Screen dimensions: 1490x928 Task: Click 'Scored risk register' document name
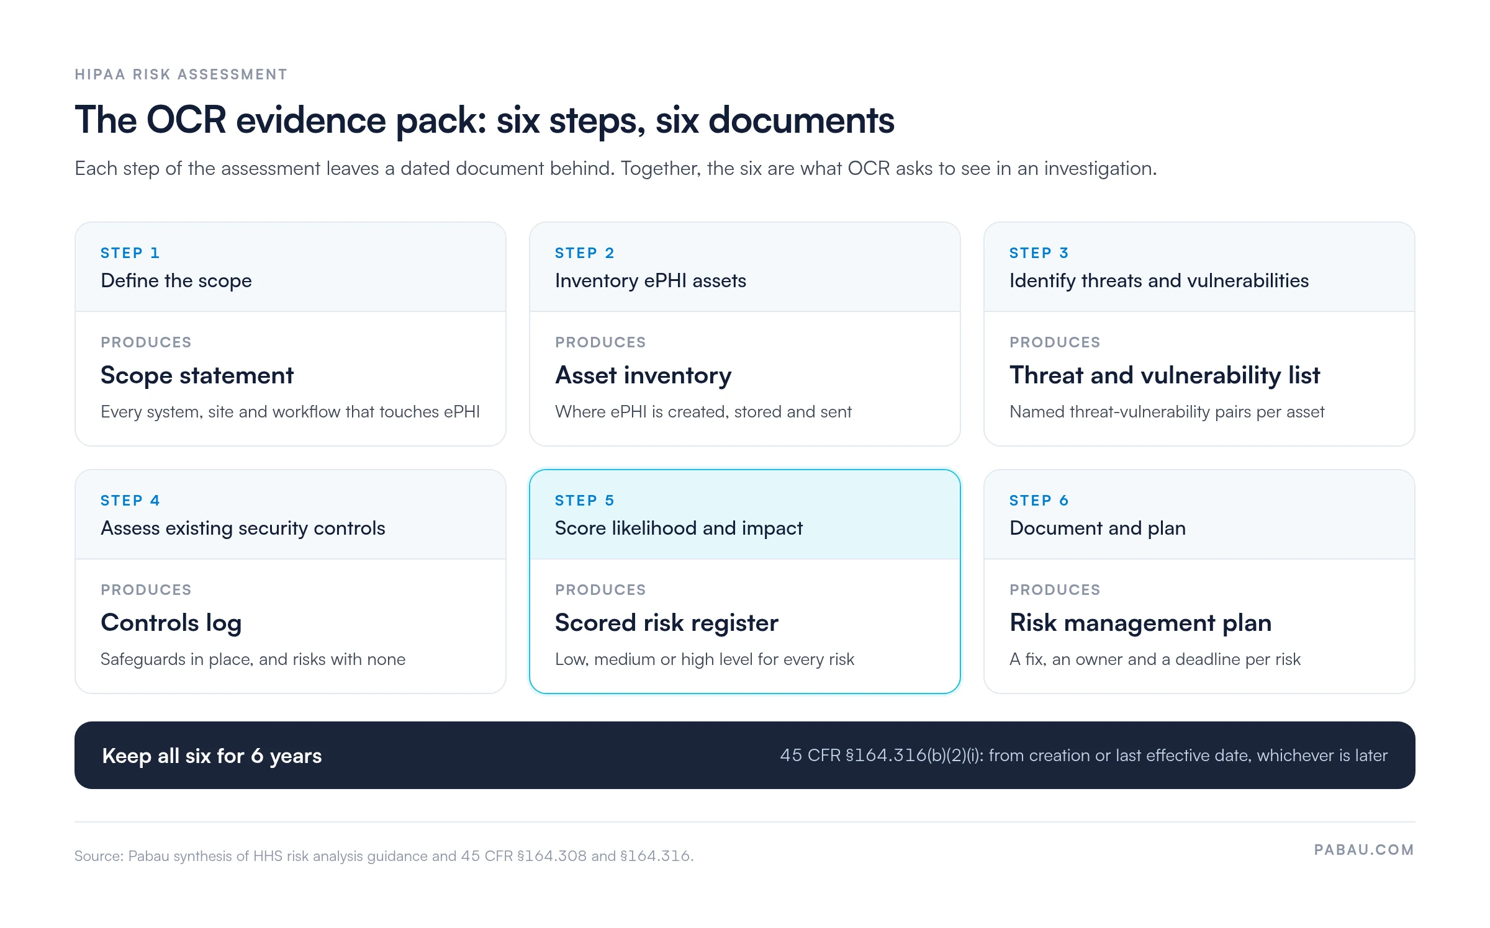(667, 623)
